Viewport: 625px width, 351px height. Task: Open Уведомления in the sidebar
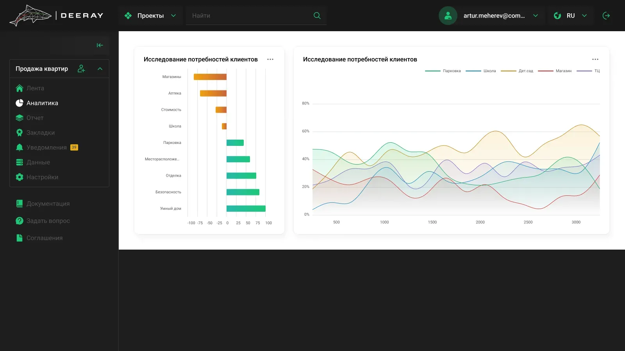pos(47,147)
